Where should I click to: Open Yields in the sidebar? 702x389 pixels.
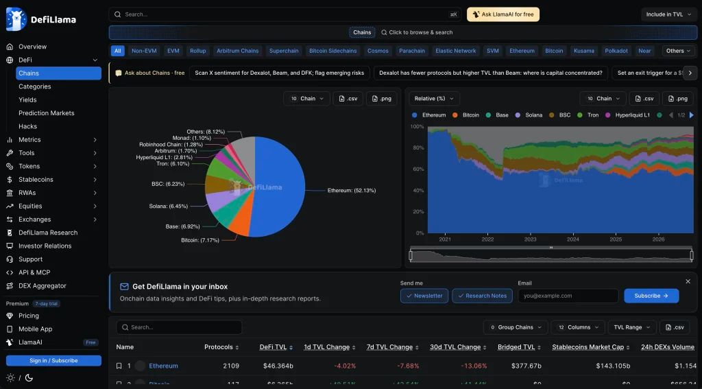(x=27, y=100)
